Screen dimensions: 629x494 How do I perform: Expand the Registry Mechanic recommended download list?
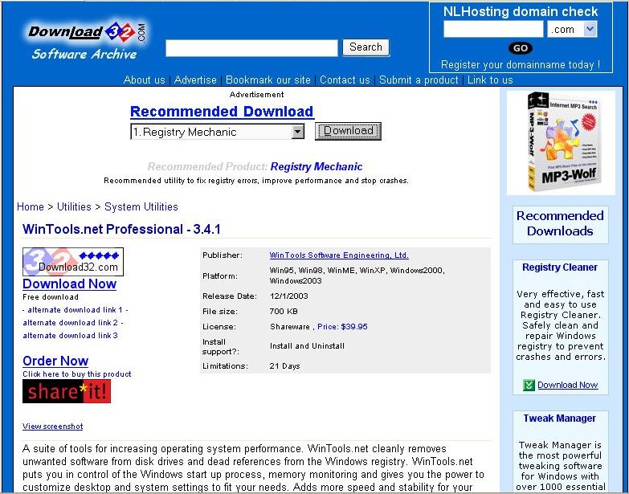pyautogui.click(x=217, y=132)
